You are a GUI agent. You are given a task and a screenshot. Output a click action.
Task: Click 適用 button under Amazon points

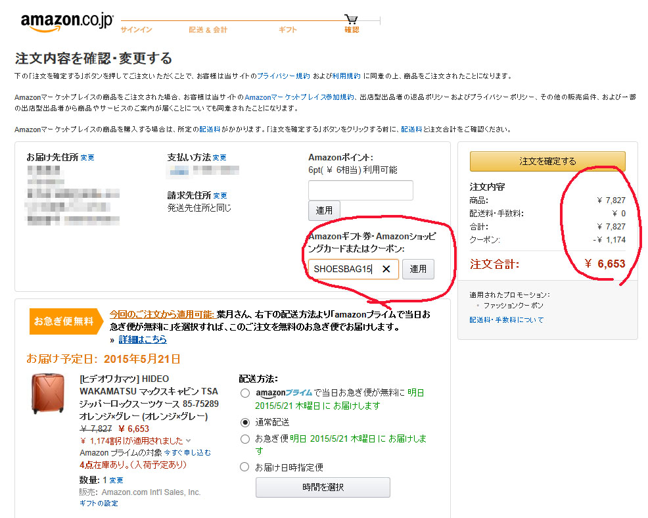(x=324, y=210)
